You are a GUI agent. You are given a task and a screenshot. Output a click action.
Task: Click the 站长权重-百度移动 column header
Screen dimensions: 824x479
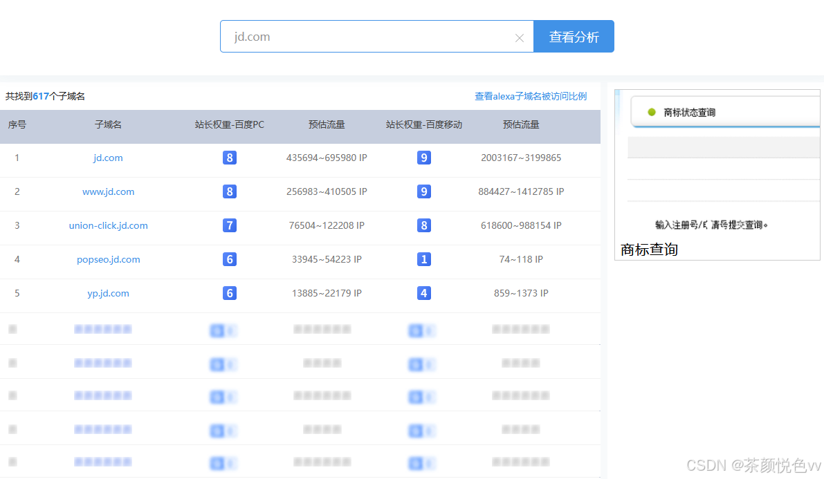(x=424, y=124)
